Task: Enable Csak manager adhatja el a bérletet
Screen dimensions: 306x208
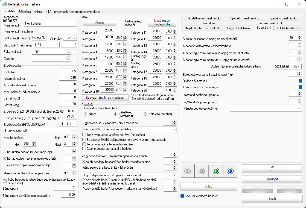Action: pyautogui.click(x=84, y=149)
